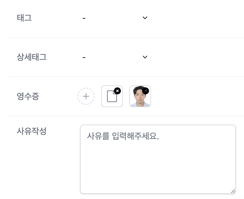Screen dimensions: 244x199
Task: Click the plus icon to add a receipt
Action: [x=86, y=96]
